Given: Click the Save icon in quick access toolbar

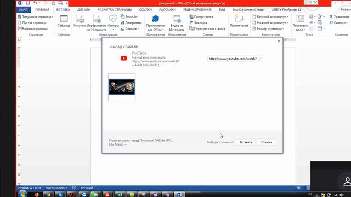Looking at the screenshot, I should pyautogui.click(x=27, y=3).
